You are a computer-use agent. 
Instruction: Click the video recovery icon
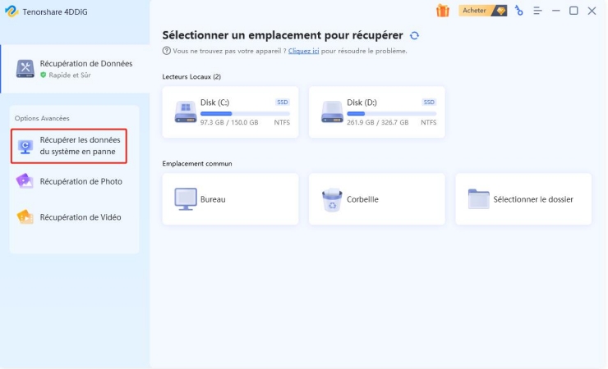[25, 217]
